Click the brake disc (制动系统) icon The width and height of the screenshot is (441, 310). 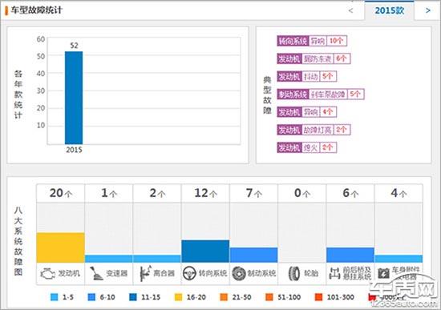(239, 273)
